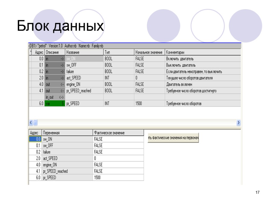Screen dimensions: 276x207
Task: Select the Адрес column header in upper table
Action: click(38, 52)
